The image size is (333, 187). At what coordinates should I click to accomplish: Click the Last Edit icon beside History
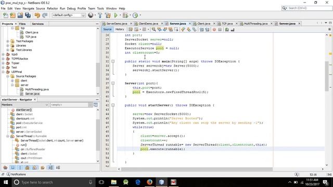[x=131, y=30]
